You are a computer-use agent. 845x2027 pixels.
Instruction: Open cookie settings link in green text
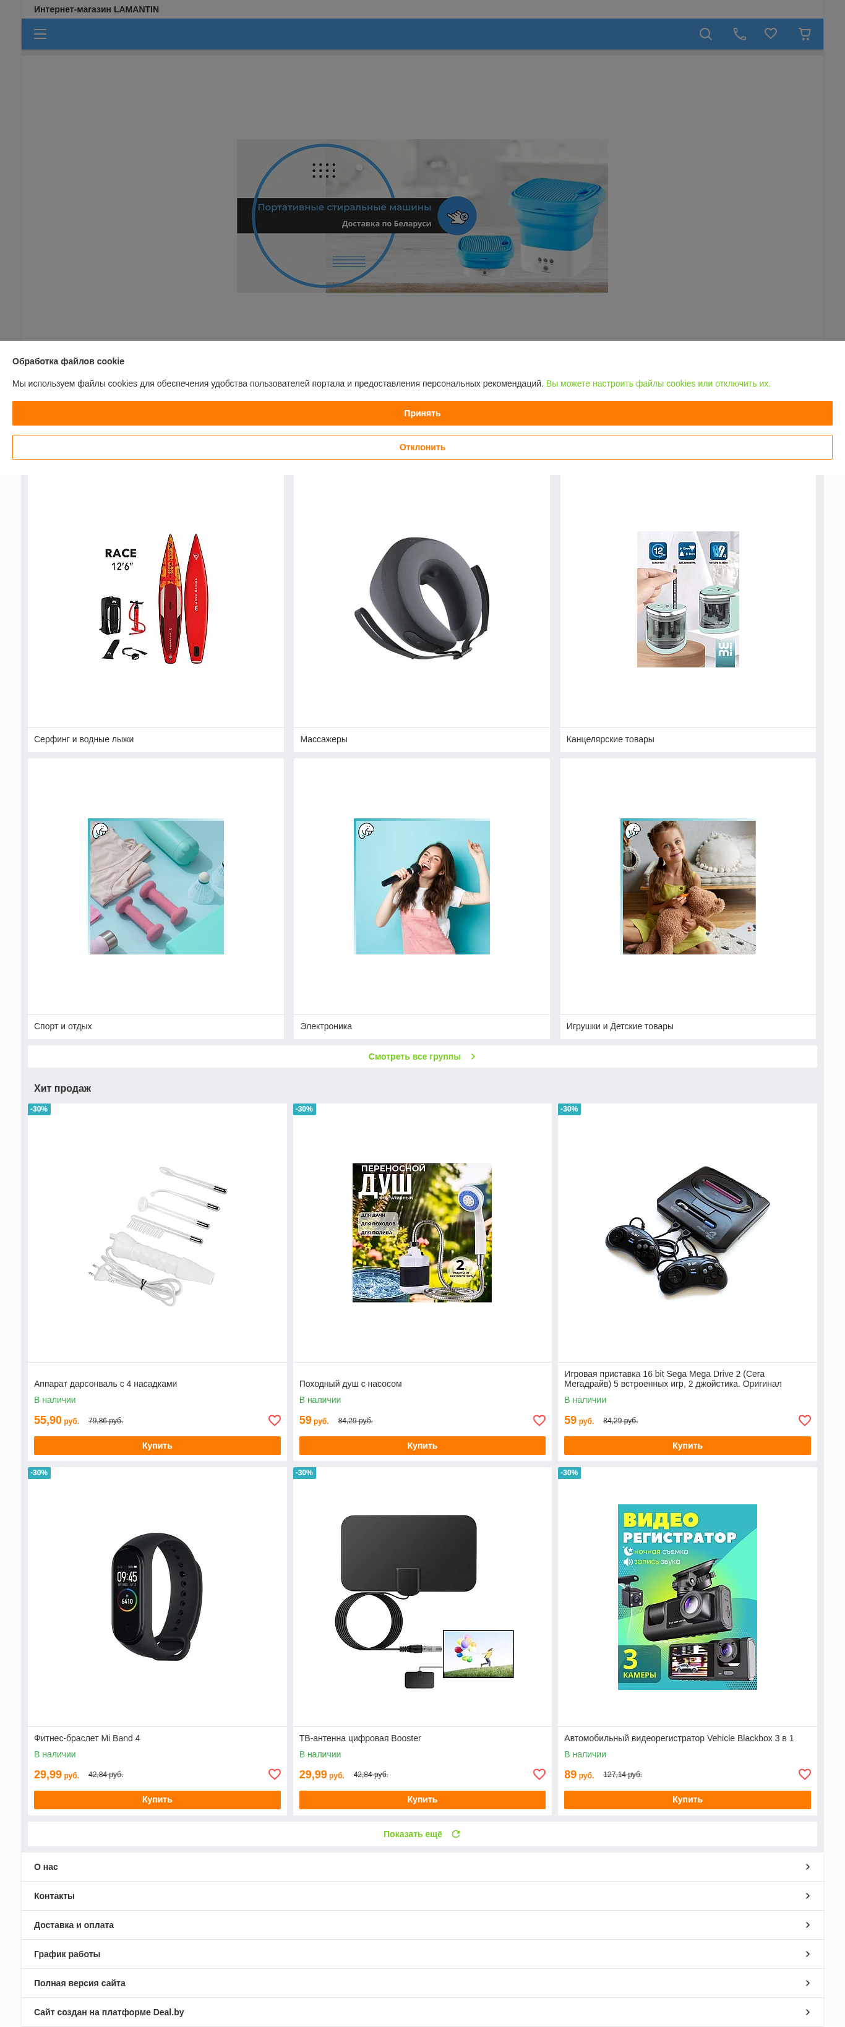click(658, 384)
